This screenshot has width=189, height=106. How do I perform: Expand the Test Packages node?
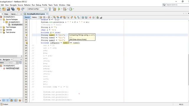(x=1, y=27)
